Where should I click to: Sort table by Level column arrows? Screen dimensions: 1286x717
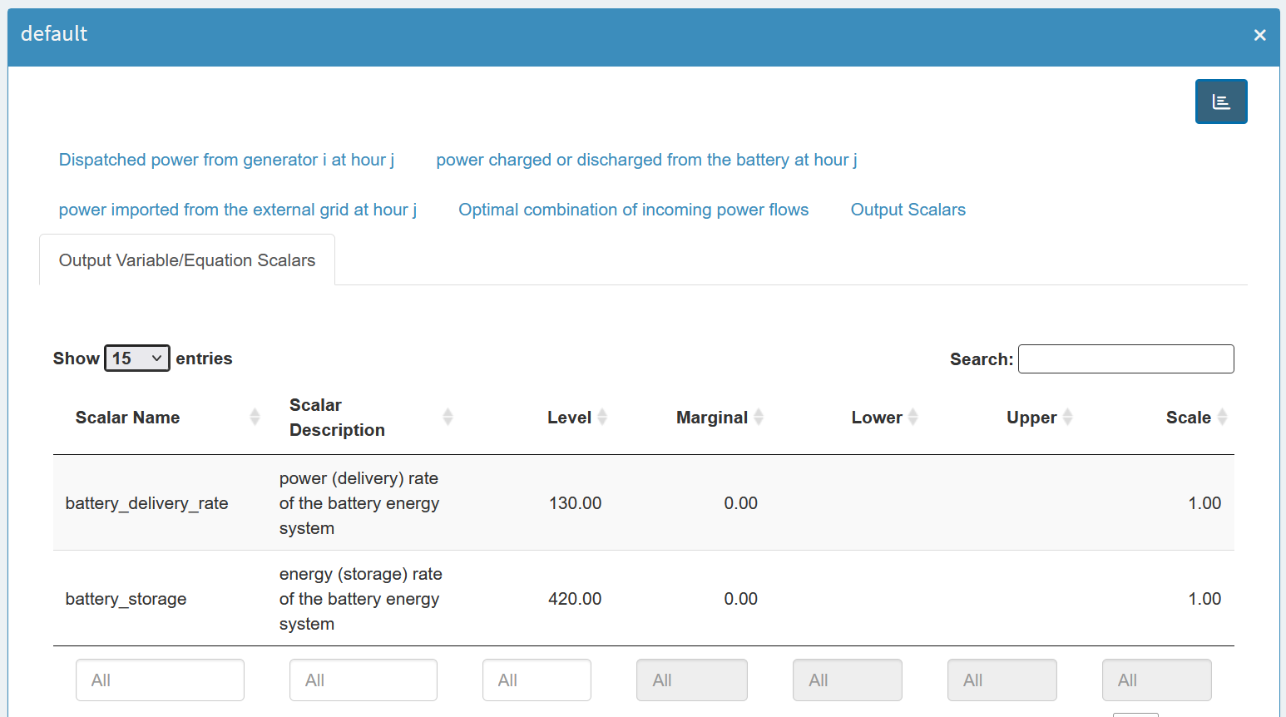(602, 418)
